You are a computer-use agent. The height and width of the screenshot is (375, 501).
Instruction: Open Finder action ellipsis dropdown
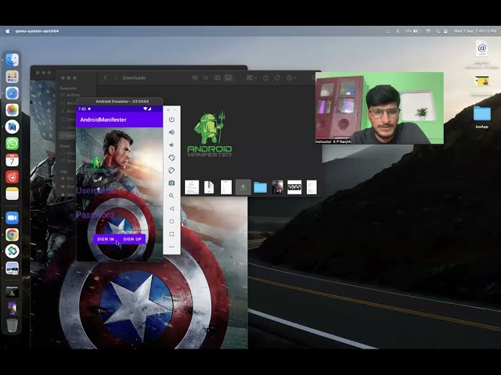pyautogui.click(x=291, y=78)
